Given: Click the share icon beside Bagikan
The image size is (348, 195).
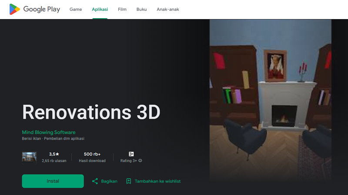Looking at the screenshot, I should (95, 181).
